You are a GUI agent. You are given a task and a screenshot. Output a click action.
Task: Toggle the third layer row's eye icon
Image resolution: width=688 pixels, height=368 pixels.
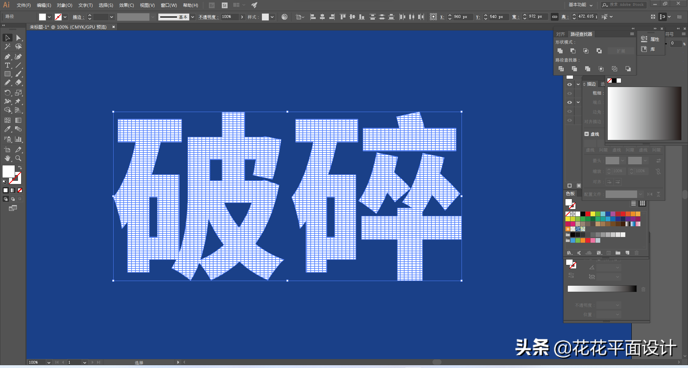pyautogui.click(x=569, y=102)
